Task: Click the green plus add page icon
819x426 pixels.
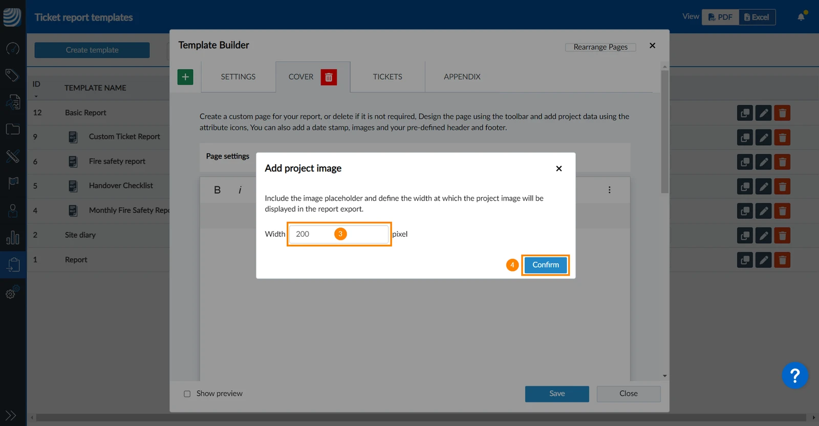Action: click(185, 77)
